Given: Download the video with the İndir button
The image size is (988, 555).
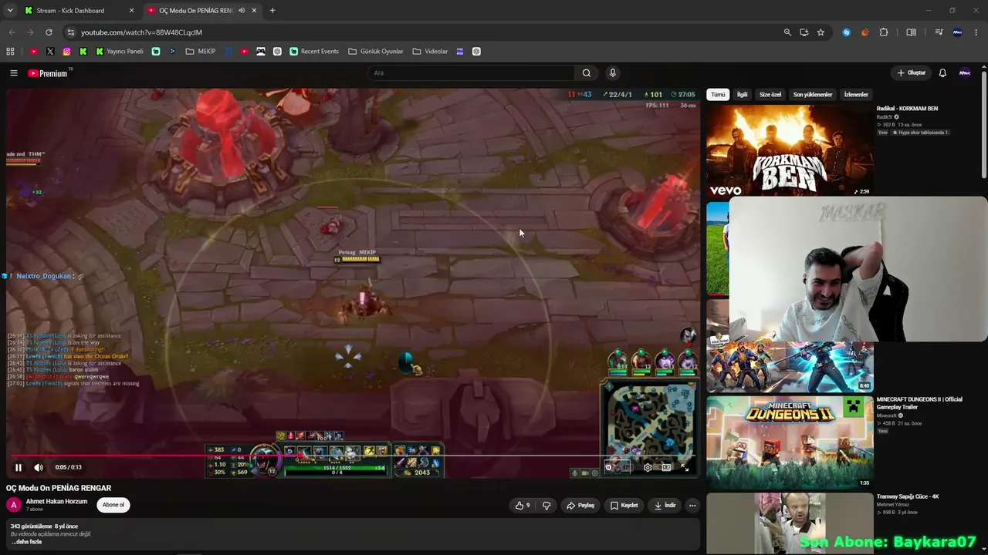Looking at the screenshot, I should [x=665, y=506].
